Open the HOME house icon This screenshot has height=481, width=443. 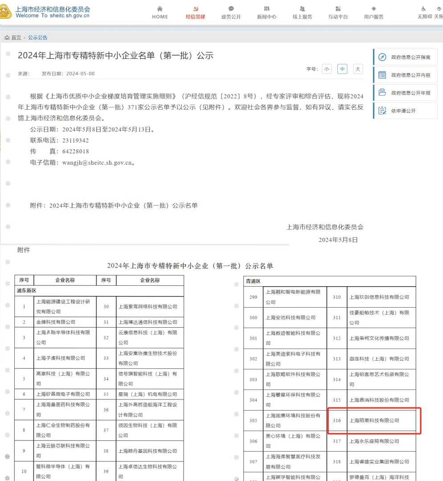(x=160, y=8)
